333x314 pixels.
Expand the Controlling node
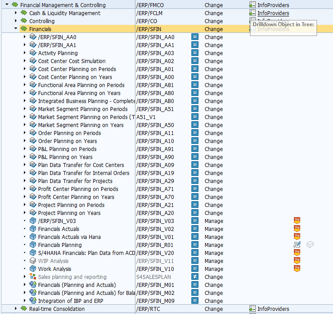16,21
